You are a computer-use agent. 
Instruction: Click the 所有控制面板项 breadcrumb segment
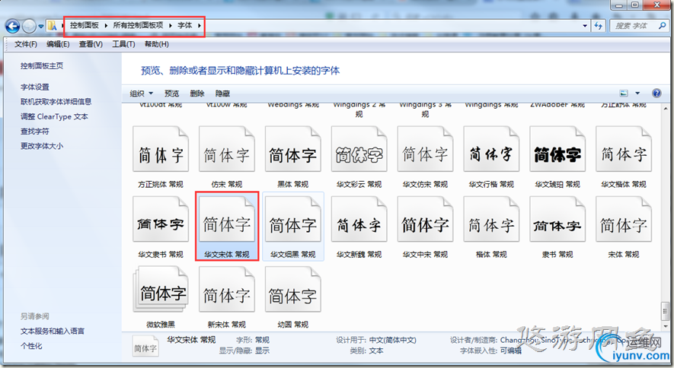(x=138, y=25)
